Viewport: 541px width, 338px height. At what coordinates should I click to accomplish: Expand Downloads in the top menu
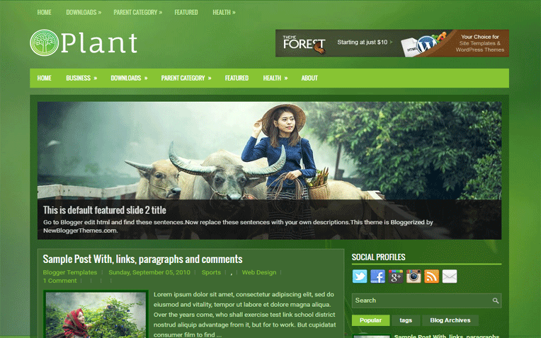(84, 13)
